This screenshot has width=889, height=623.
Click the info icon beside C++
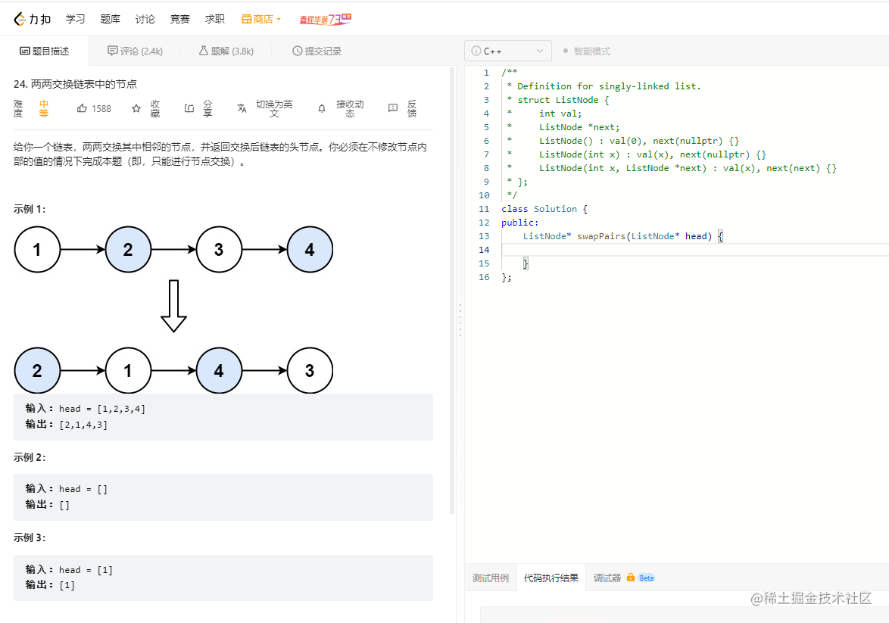click(x=476, y=51)
